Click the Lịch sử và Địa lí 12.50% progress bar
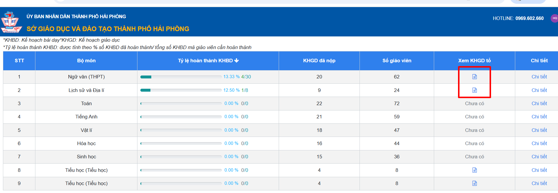The width and height of the screenshot is (558, 193). (181, 90)
